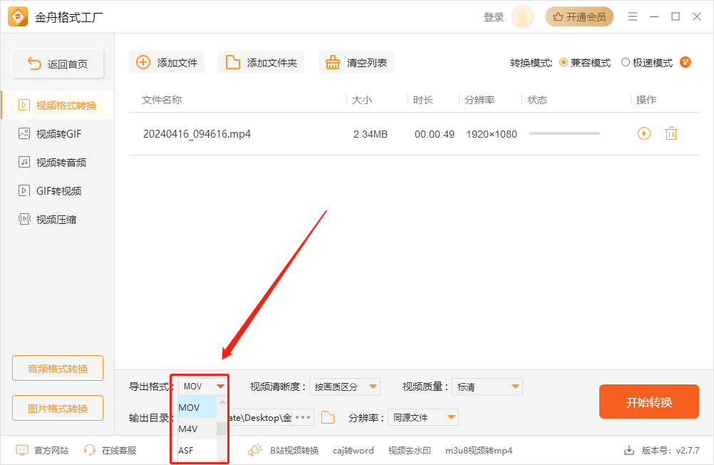Click the 官方网站 monitor icon

(x=22, y=451)
